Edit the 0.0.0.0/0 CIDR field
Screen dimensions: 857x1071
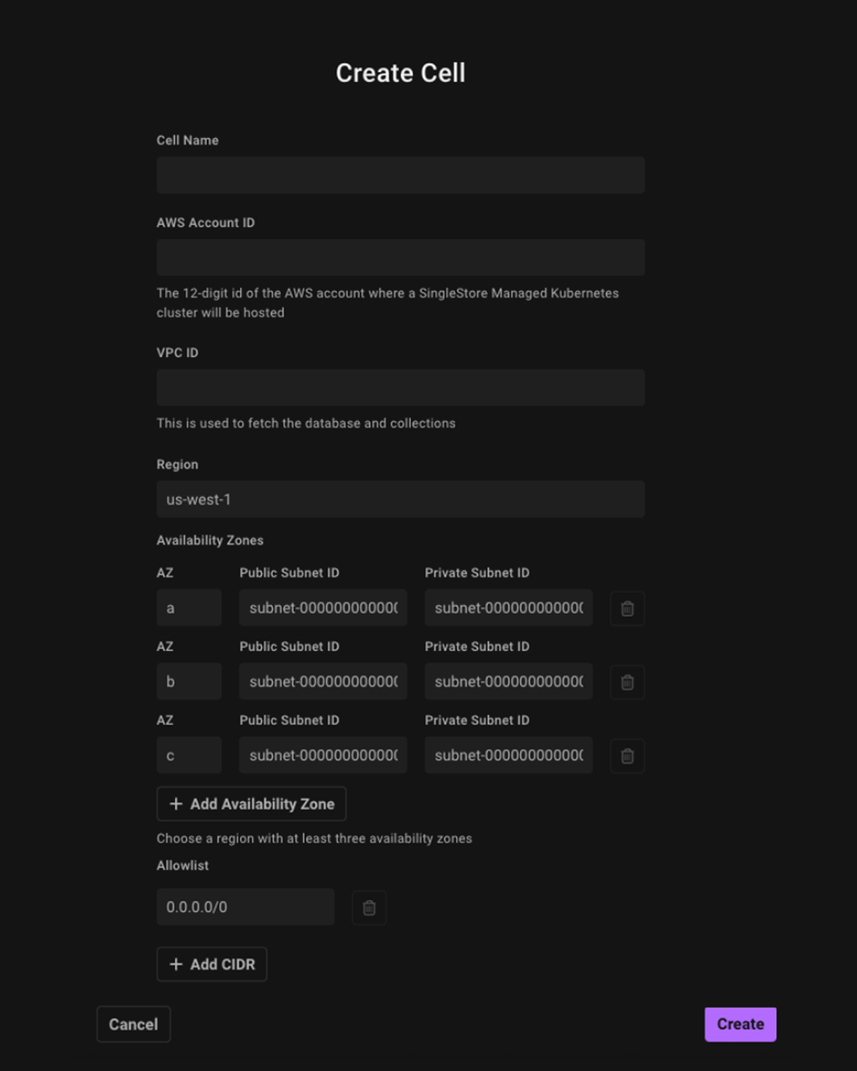[245, 907]
